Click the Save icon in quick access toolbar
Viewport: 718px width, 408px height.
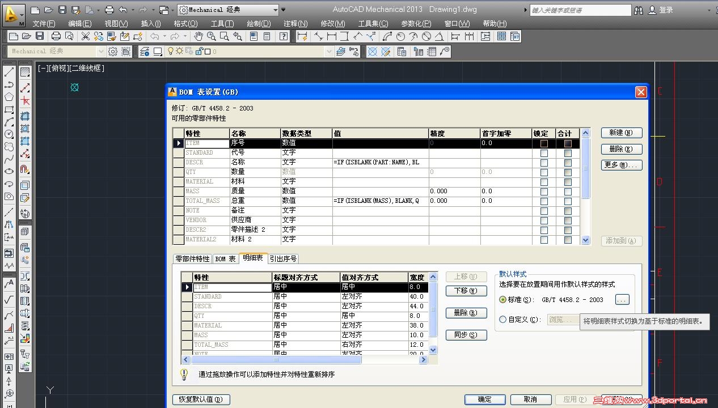(62, 10)
